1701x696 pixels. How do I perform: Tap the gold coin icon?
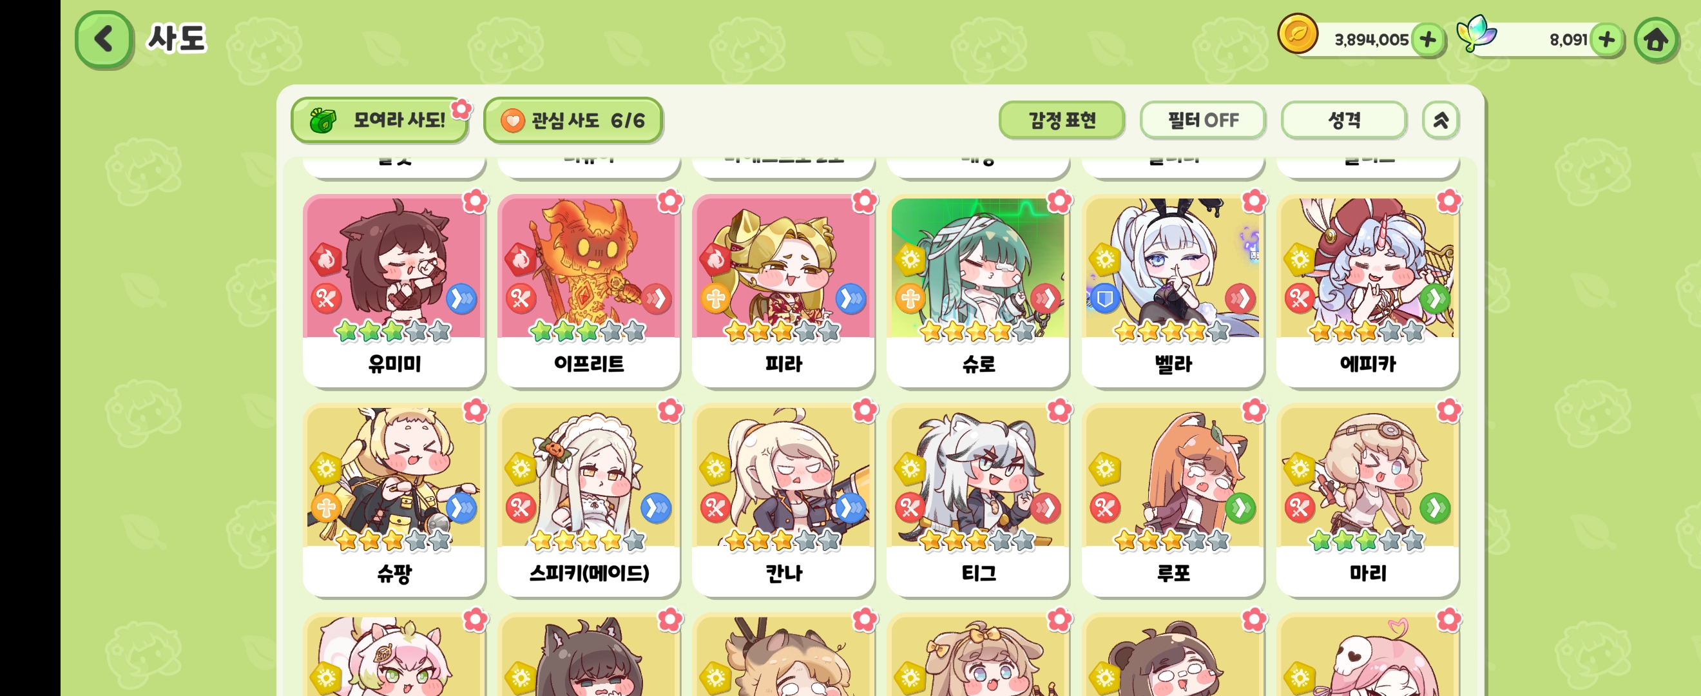click(x=1298, y=34)
